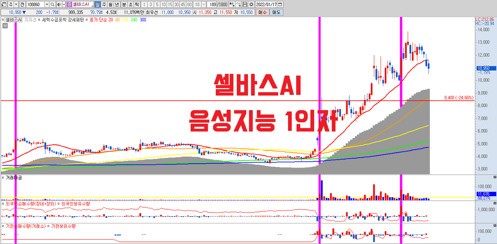Open the 주 type dropdown arrow
497x244 pixels.
tap(16, 5)
